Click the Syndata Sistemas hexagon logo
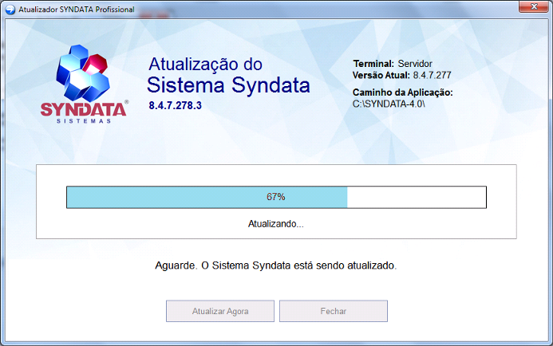 (x=84, y=84)
